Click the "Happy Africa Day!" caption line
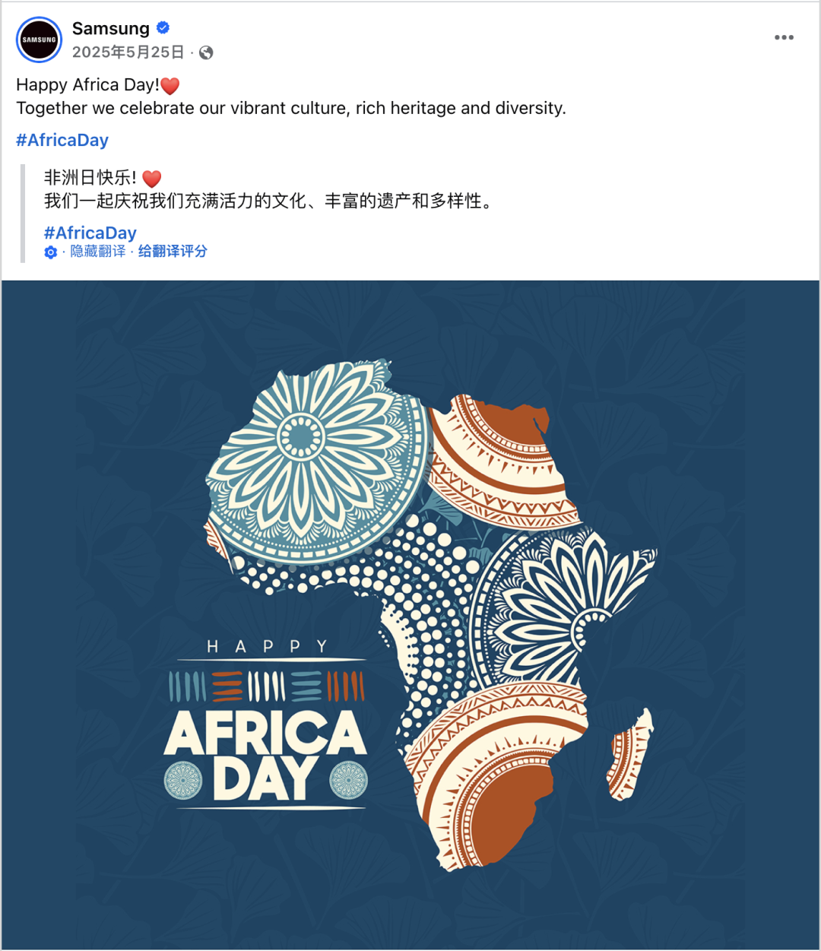This screenshot has width=821, height=951. click(87, 85)
